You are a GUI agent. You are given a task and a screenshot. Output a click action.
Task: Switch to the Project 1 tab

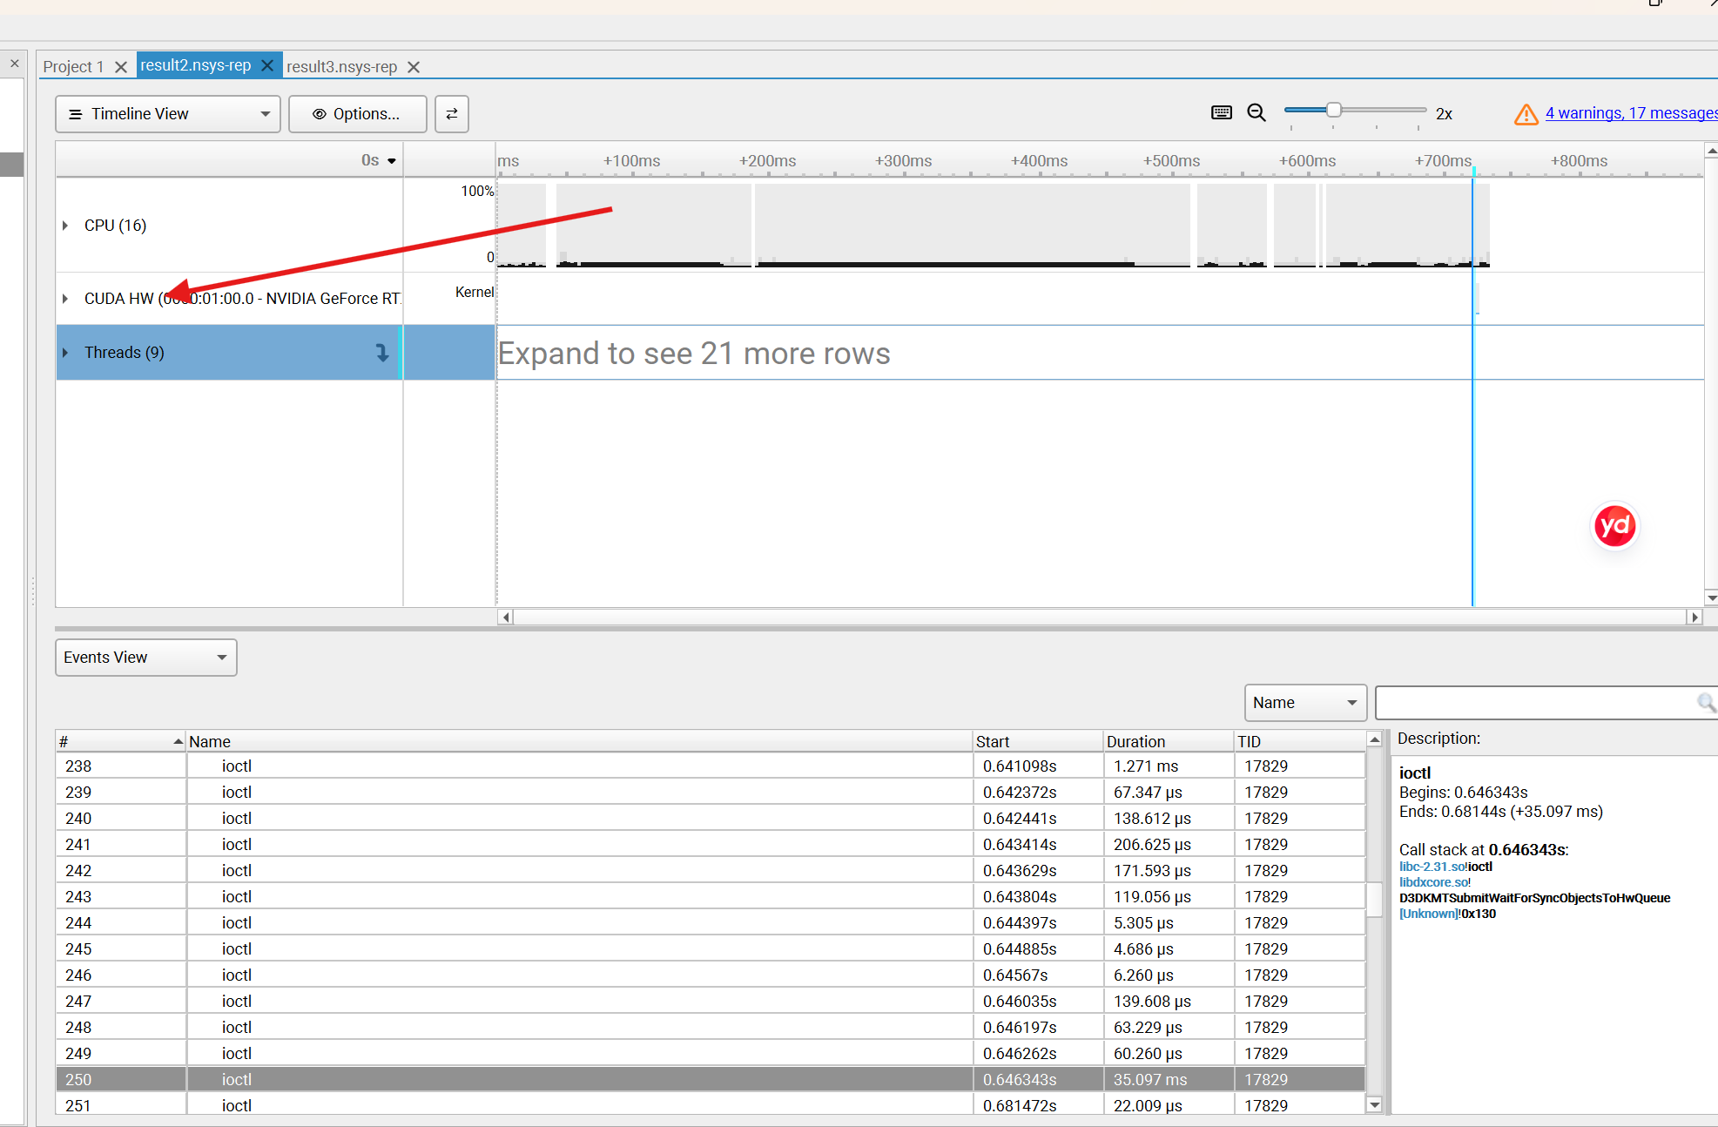pyautogui.click(x=73, y=67)
